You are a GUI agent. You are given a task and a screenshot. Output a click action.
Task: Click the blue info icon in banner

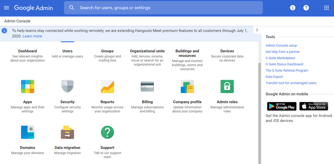click(x=4, y=31)
